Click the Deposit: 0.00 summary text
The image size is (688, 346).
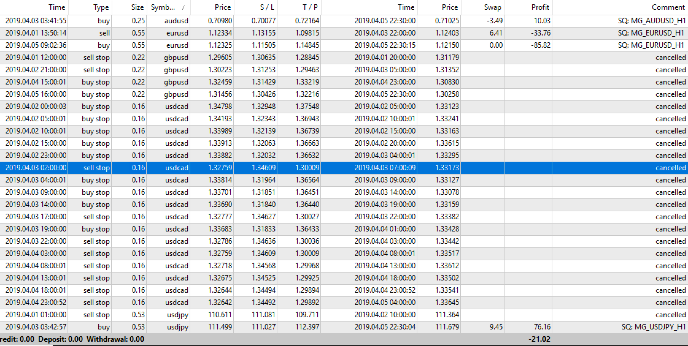pyautogui.click(x=60, y=339)
